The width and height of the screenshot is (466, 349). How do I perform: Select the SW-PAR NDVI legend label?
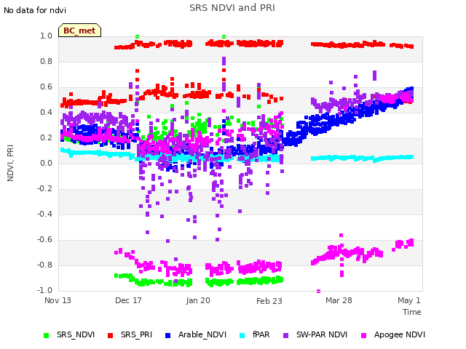pos(322,334)
